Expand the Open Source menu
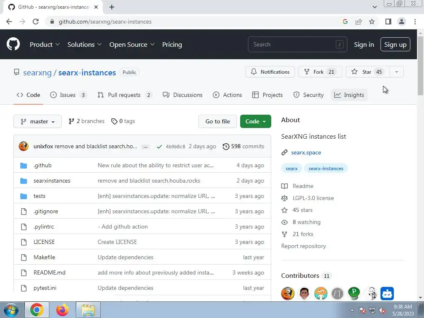424x318 pixels. coord(132,45)
